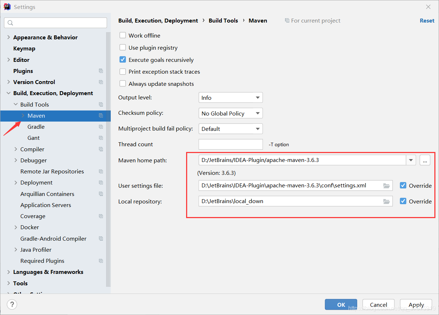Click the project-level icon beside Required Plugins

pos(101,261)
